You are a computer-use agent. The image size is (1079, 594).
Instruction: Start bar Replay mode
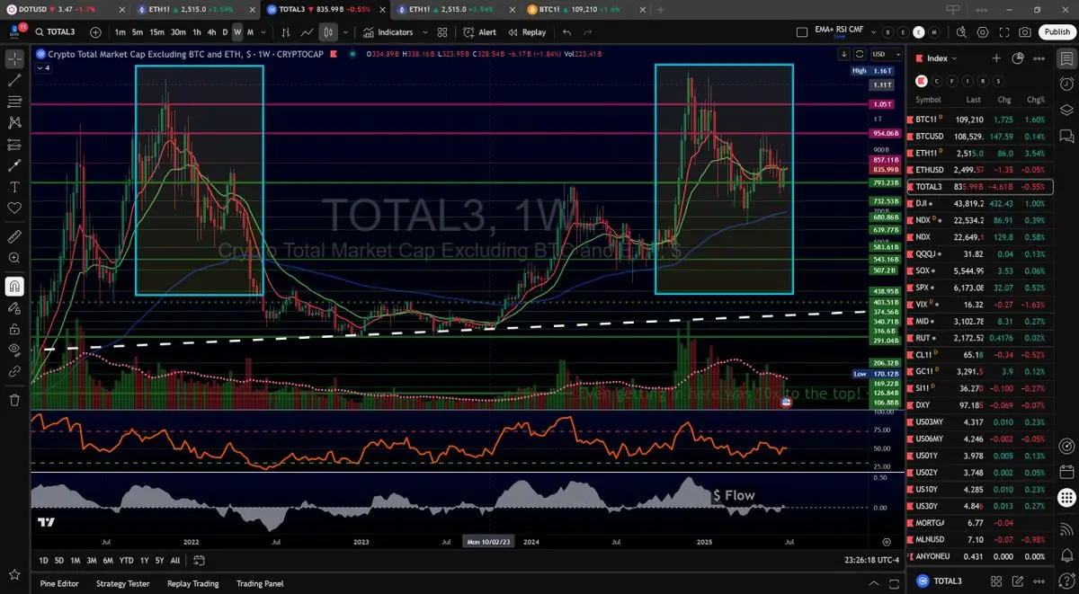coord(527,32)
